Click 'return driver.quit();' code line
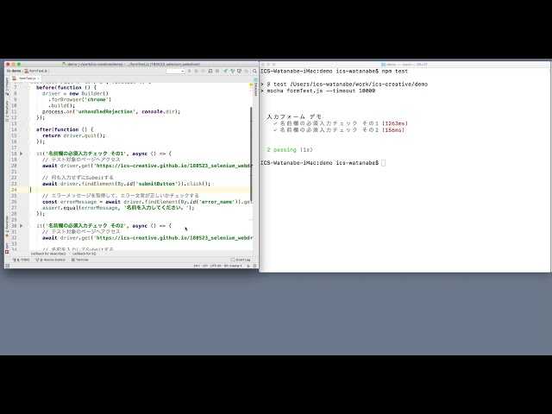The width and height of the screenshot is (552, 414). click(73, 135)
